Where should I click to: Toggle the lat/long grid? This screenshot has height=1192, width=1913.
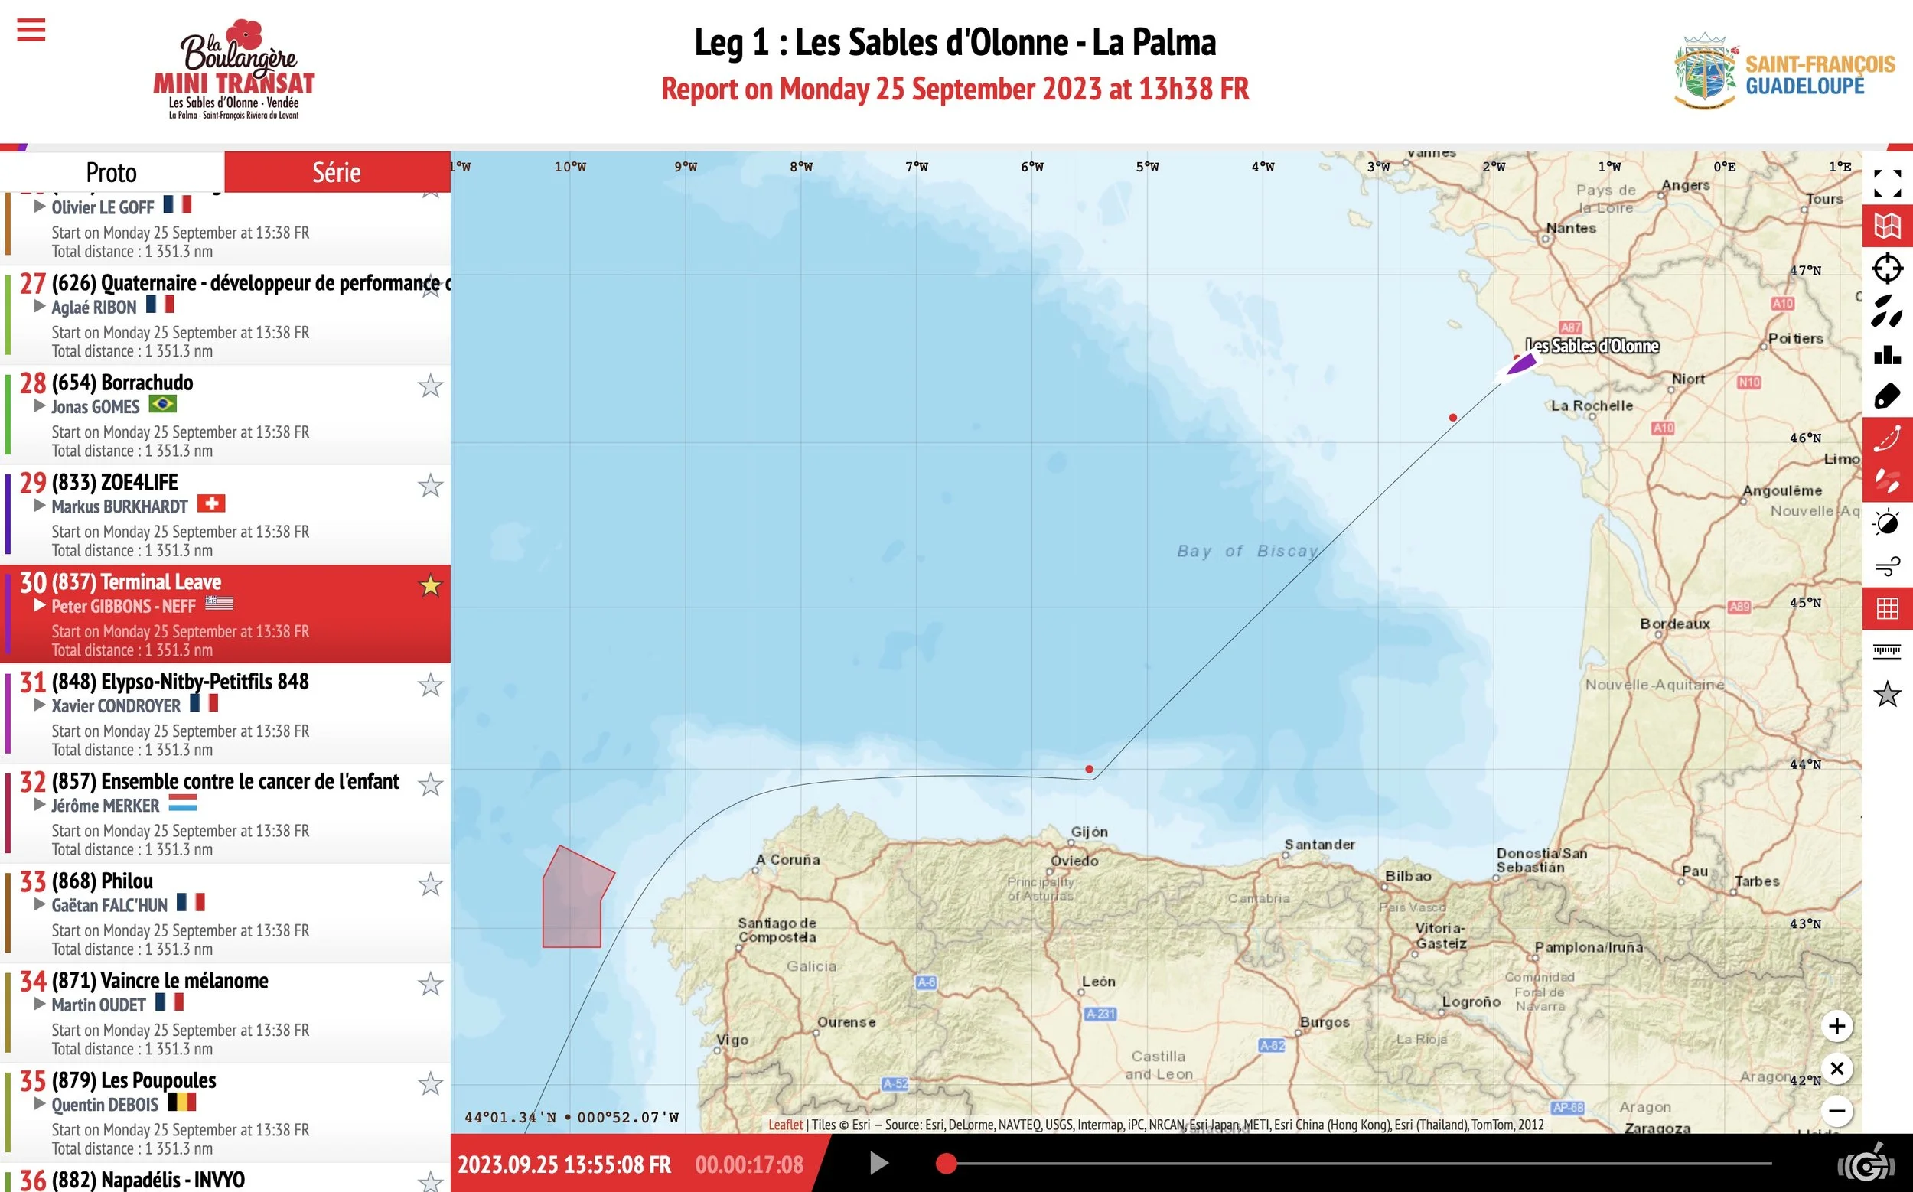point(1887,608)
